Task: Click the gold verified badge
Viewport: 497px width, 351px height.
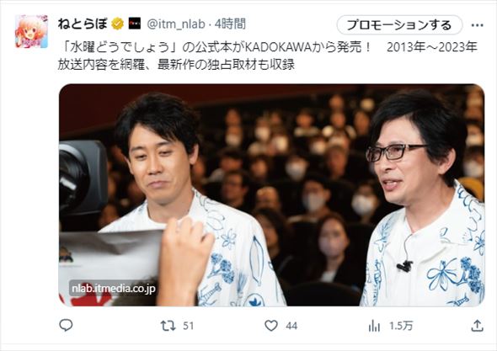Action: click(117, 24)
